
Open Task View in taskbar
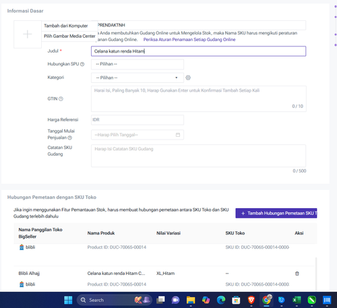(x=160, y=300)
